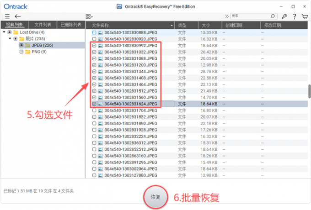Click image icon of 304x540-1302852512.JPEG
Viewport: 311px width, 210px height.
(x=101, y=149)
